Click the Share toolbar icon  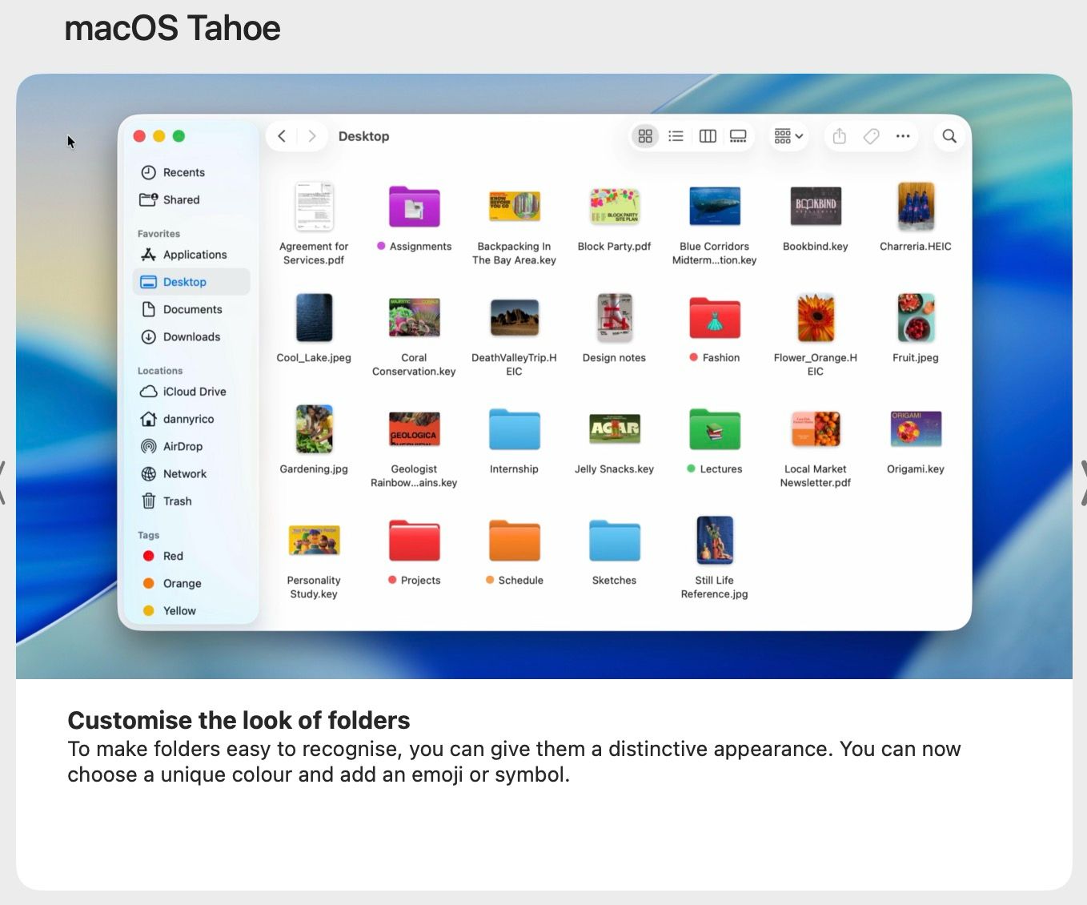click(x=839, y=136)
